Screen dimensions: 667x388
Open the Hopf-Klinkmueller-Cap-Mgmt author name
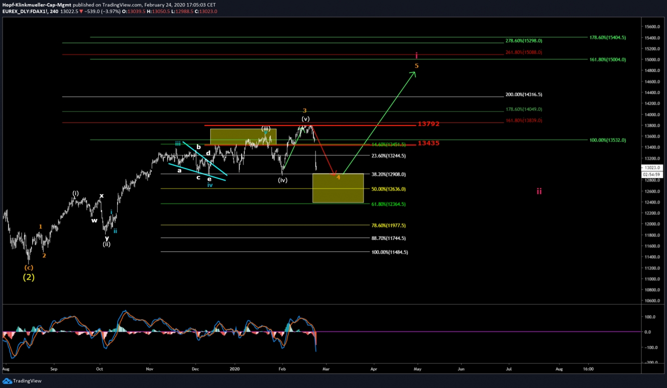click(x=37, y=4)
